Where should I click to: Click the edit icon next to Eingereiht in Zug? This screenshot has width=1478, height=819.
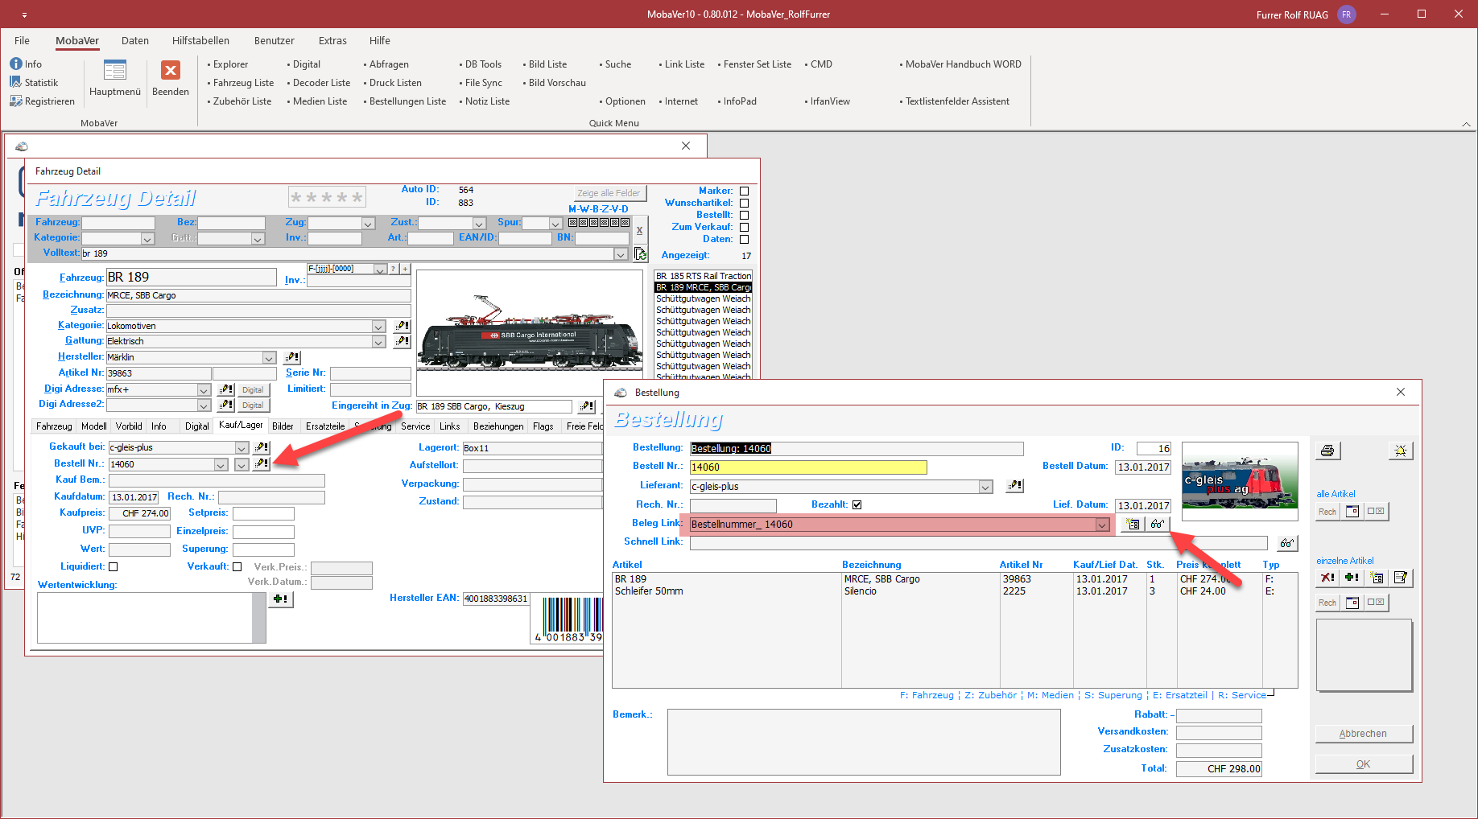pos(588,406)
